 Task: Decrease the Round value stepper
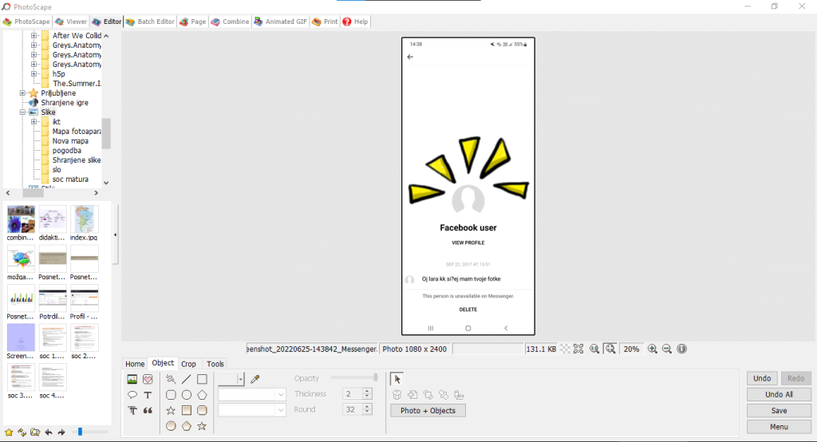tap(367, 412)
